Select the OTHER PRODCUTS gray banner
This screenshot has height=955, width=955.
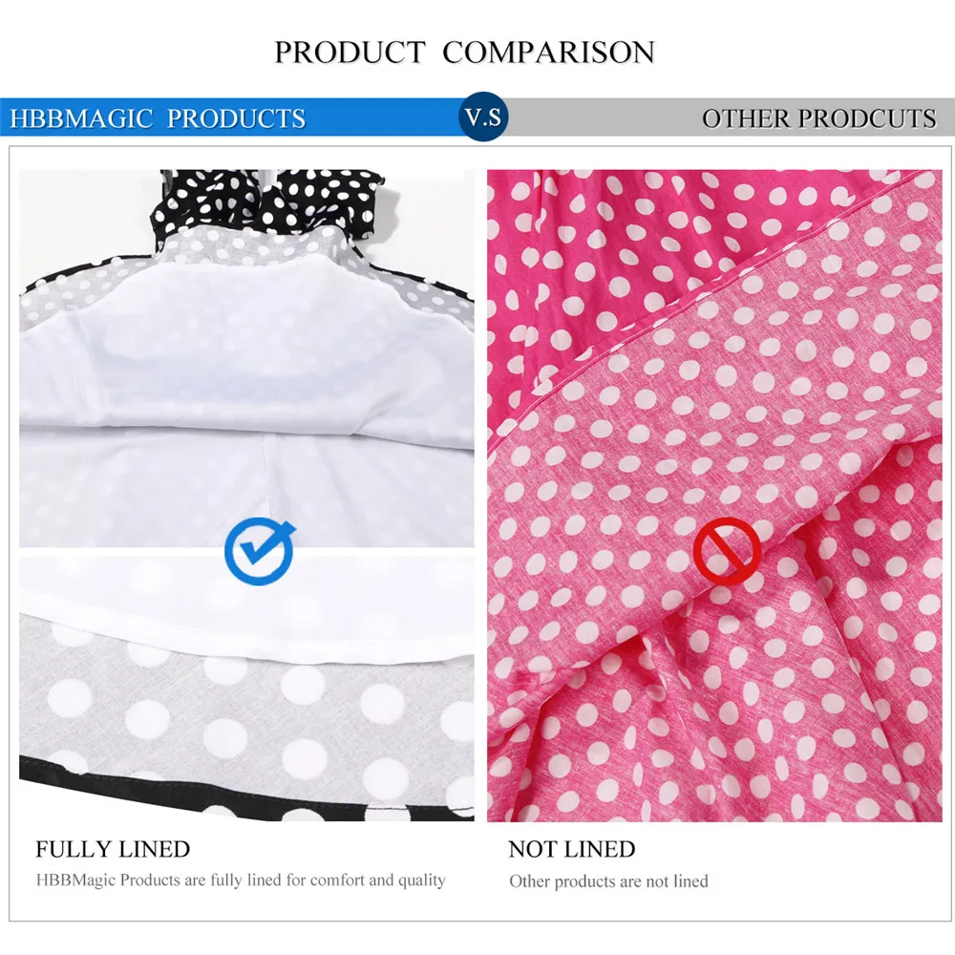tap(730, 117)
